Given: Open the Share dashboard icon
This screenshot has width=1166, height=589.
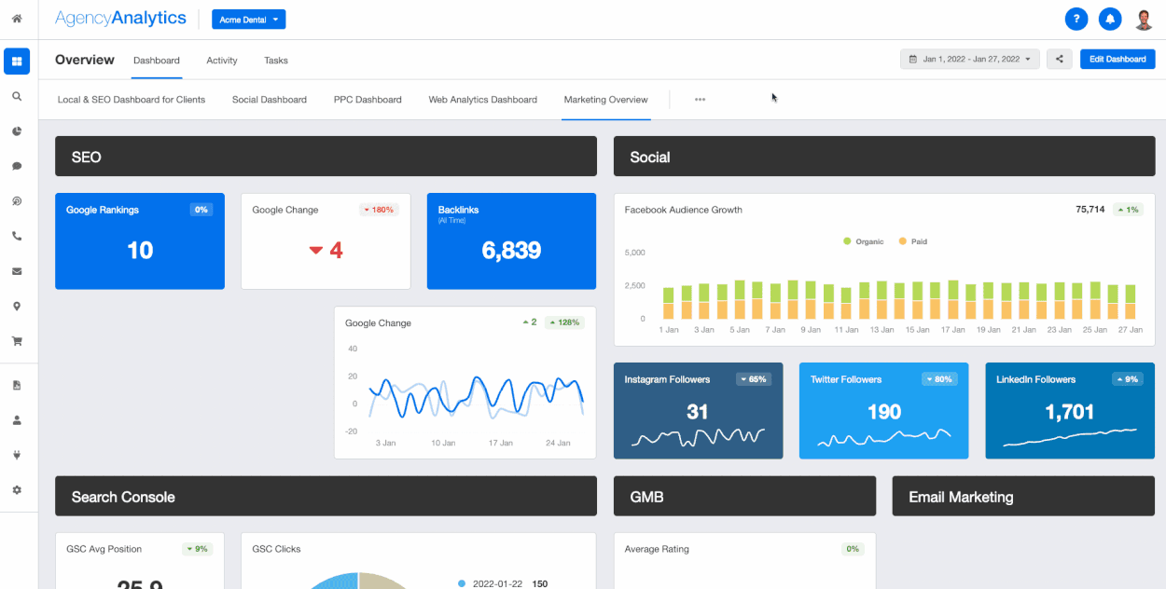Looking at the screenshot, I should point(1059,58).
